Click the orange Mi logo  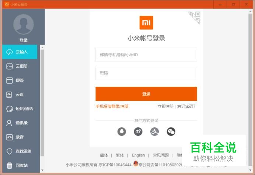pos(146,23)
